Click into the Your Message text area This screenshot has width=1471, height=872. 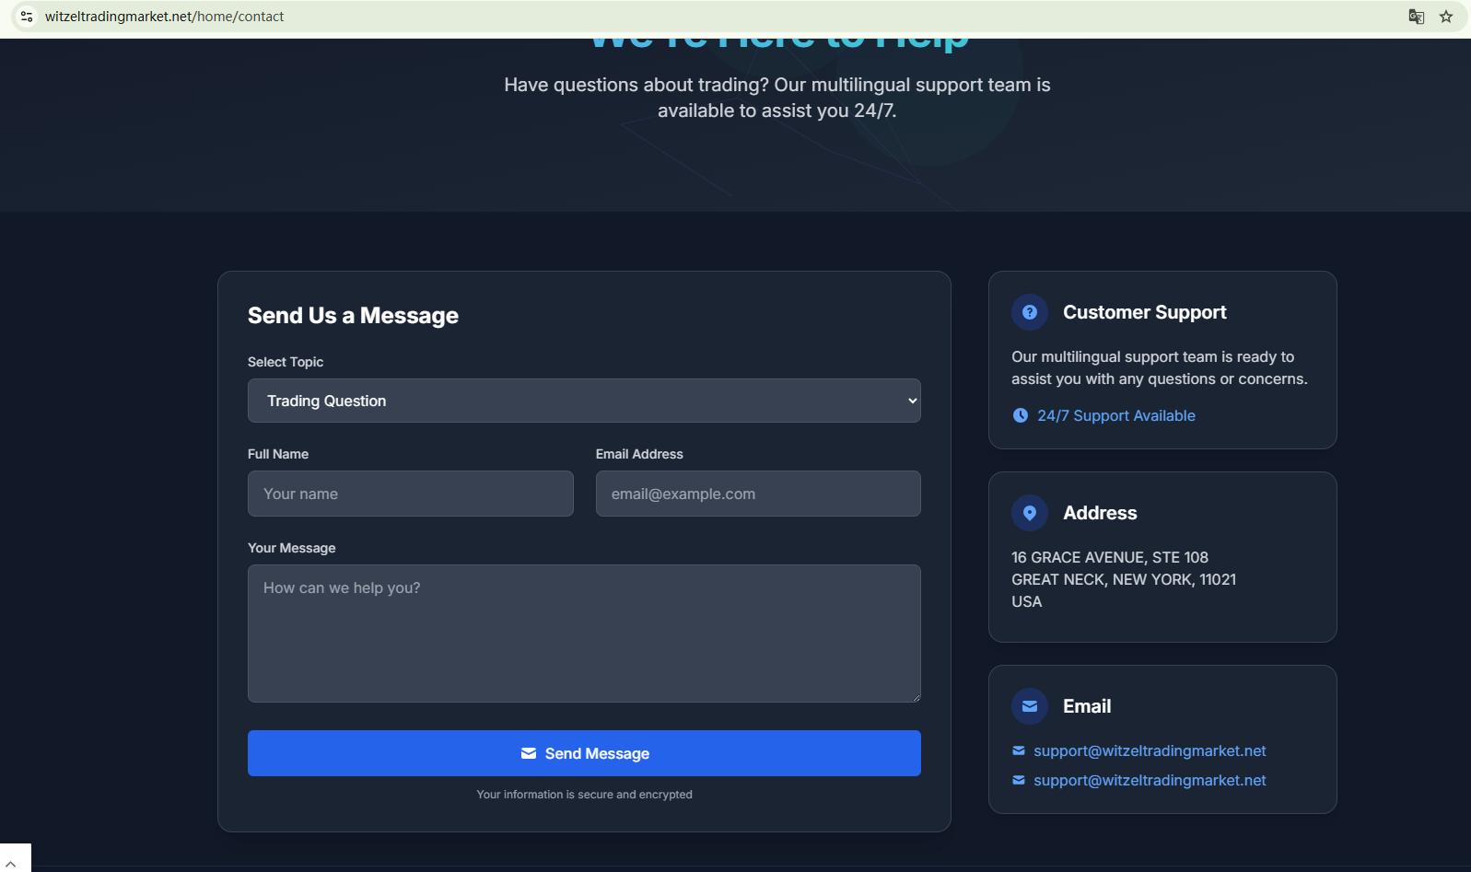[584, 634]
